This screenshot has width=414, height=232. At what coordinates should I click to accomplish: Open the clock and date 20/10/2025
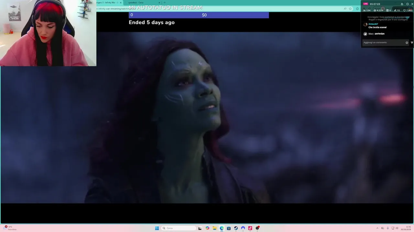406,228
